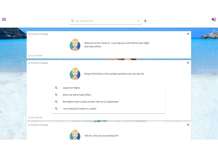218x155 pixels.
Task: Click magnifier icon beside 'search for flights'
Action: click(56, 88)
